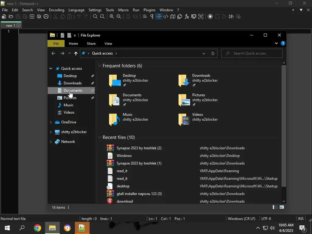
Task: Expand the Network tree node
Action: pos(51,142)
